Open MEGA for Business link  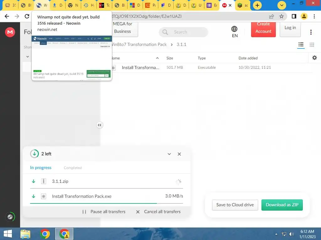(x=123, y=30)
